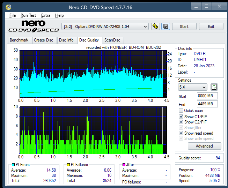The image size is (228, 188).
Task: Click the Position value 4488 MB
Action: point(213,175)
